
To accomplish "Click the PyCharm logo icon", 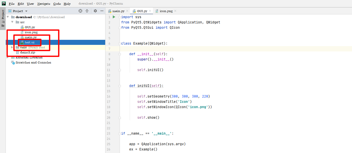I will click(x=4, y=4).
